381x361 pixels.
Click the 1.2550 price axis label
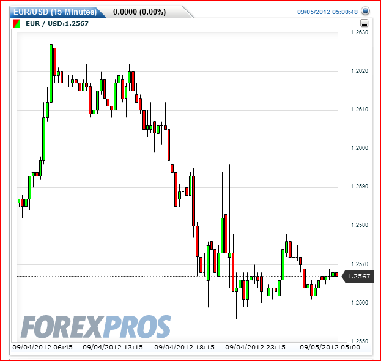pos(360,341)
